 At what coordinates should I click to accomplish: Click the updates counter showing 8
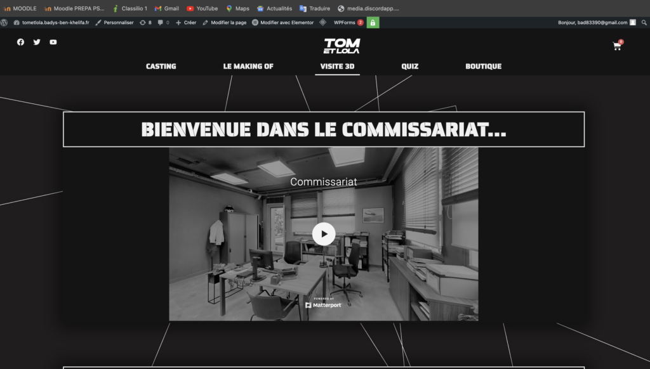[x=145, y=22]
